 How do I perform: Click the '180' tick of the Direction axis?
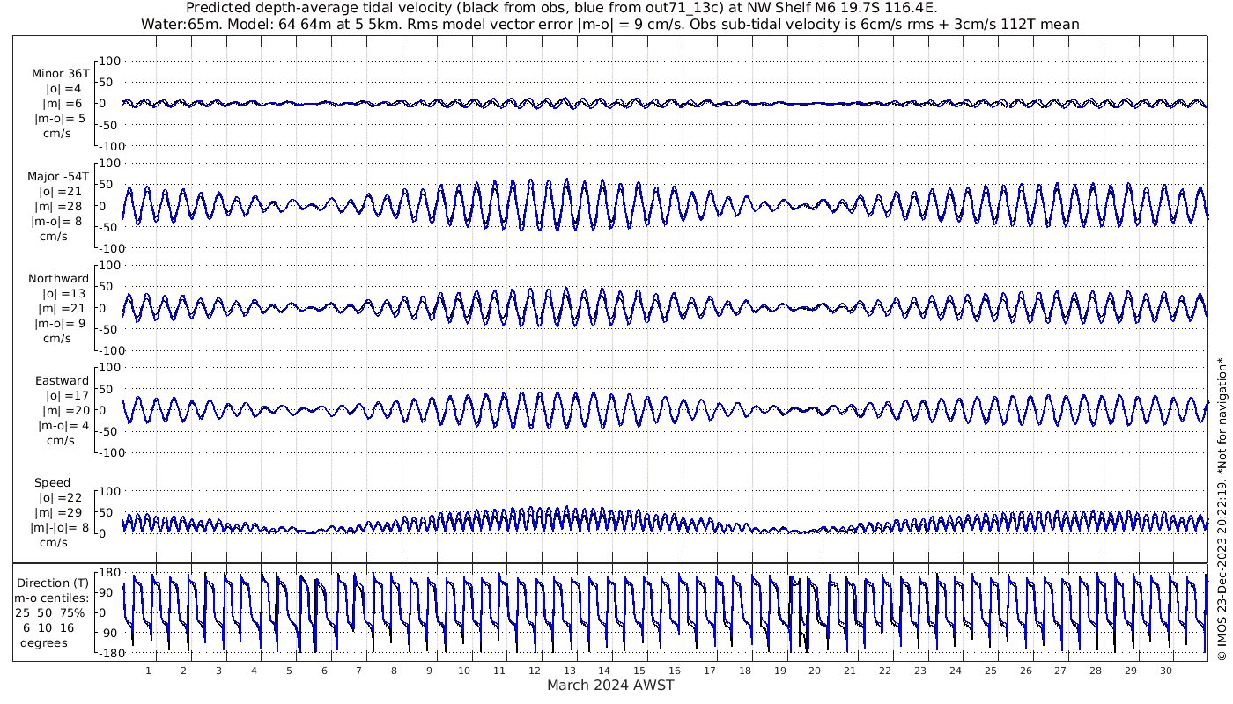pyautogui.click(x=108, y=573)
